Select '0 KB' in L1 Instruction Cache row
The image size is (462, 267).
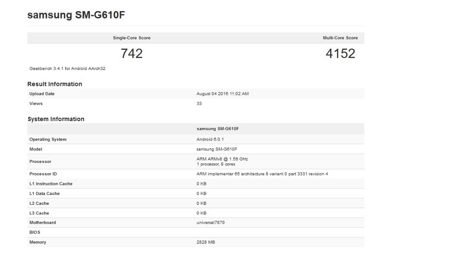pos(201,184)
